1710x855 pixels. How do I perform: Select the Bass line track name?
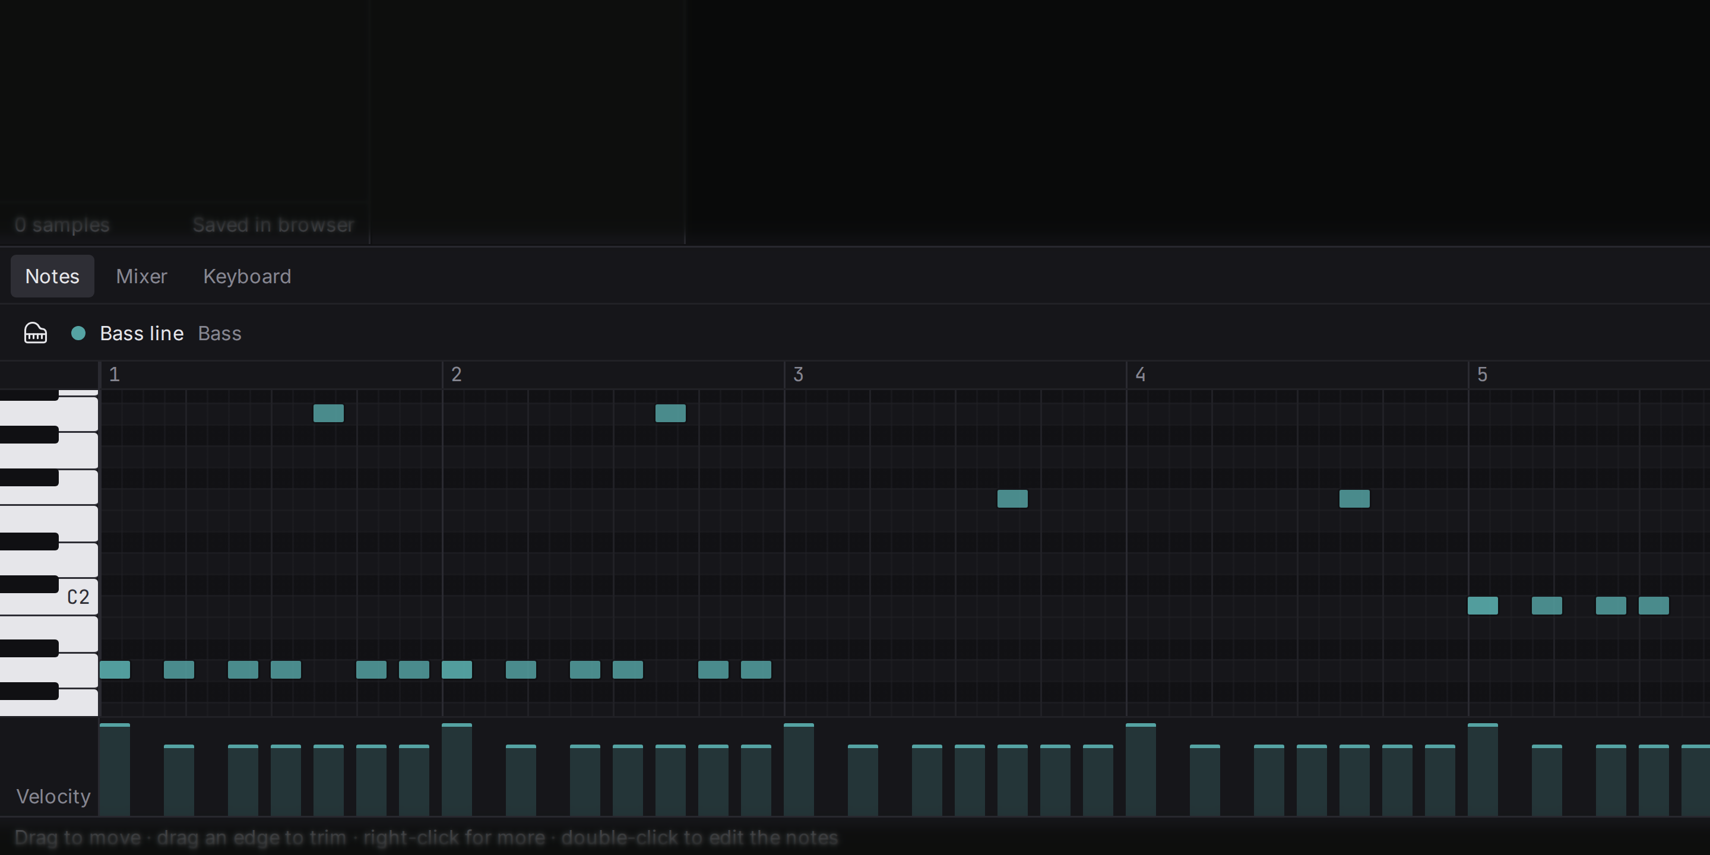point(141,333)
